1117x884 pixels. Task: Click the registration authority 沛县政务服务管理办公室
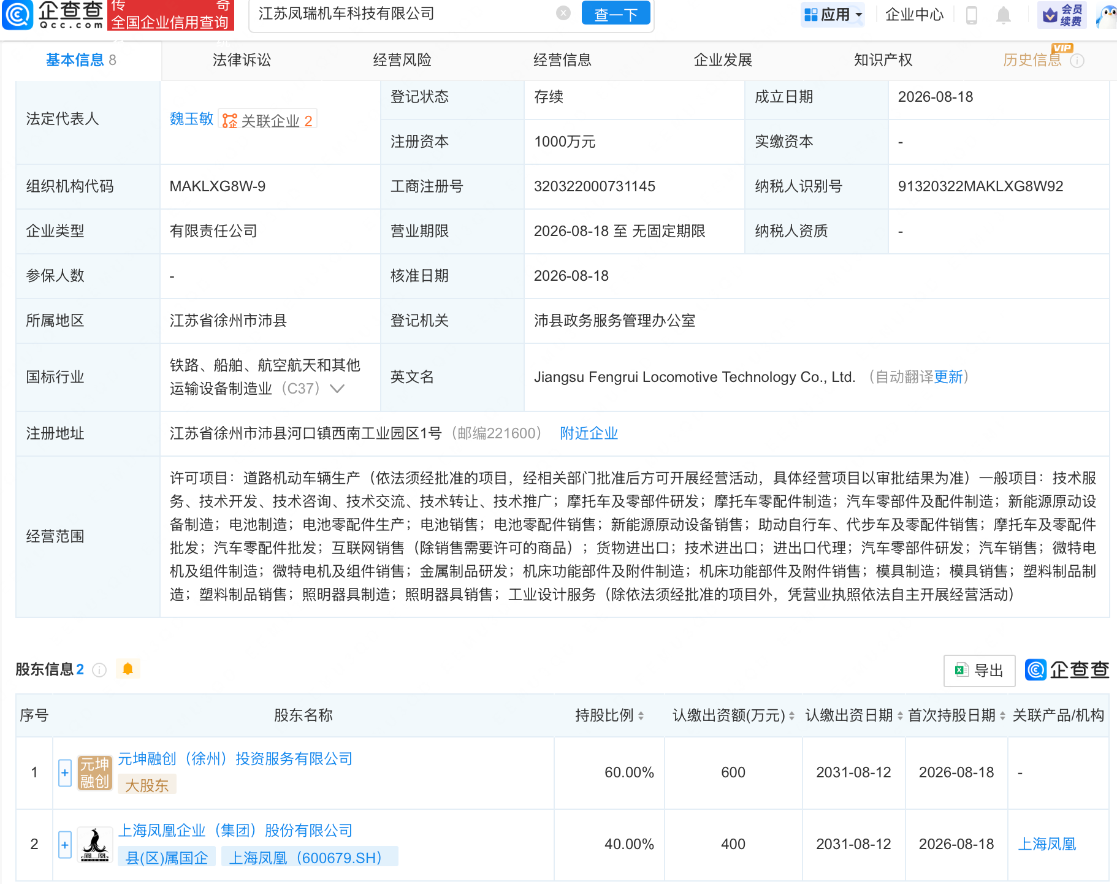pyautogui.click(x=614, y=321)
